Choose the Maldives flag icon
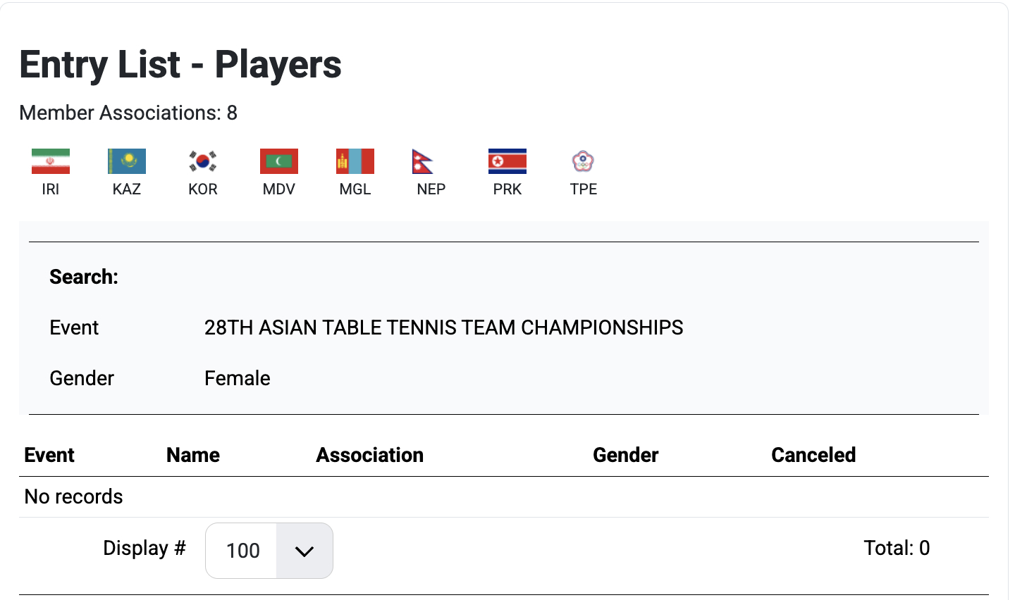1015x600 pixels. click(279, 161)
